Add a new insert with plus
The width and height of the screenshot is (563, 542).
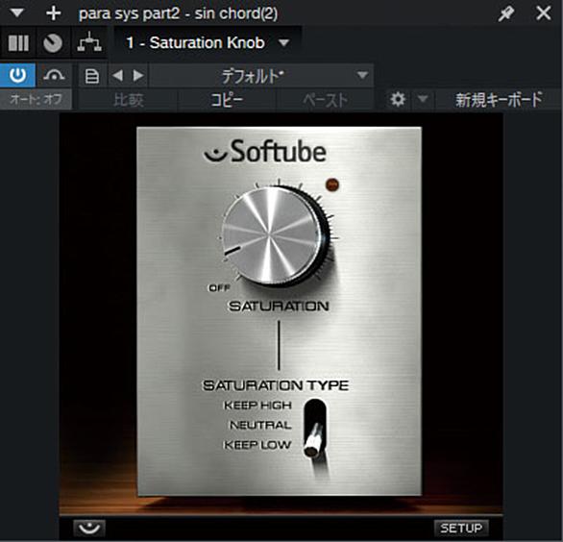(54, 13)
